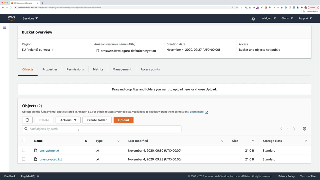The height and width of the screenshot is (180, 320).
Task: Close the S3 Management Console tab
Action: pos(38,3)
